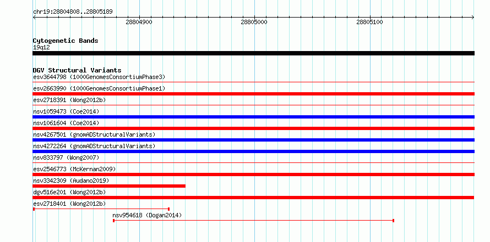This screenshot has height=242, width=490.
Task: Click the nsv954618 red line with end caps
Action: click(x=253, y=221)
